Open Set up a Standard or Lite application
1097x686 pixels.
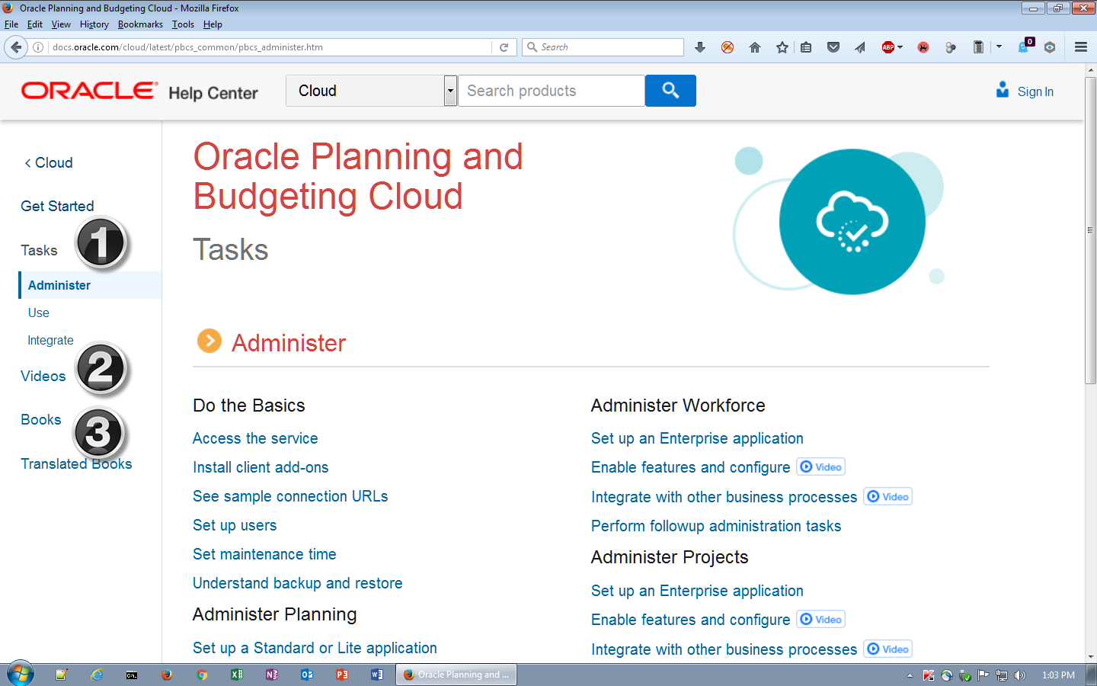315,648
